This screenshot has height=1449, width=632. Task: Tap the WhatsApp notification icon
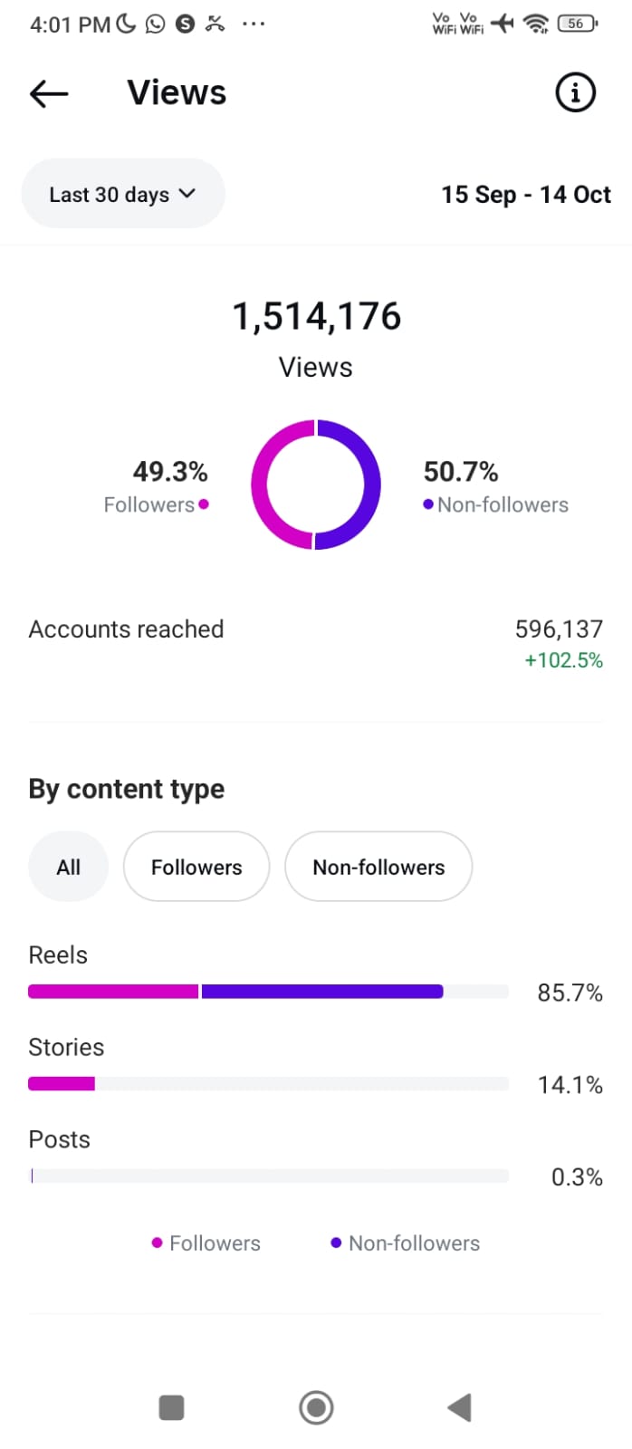coord(156,24)
